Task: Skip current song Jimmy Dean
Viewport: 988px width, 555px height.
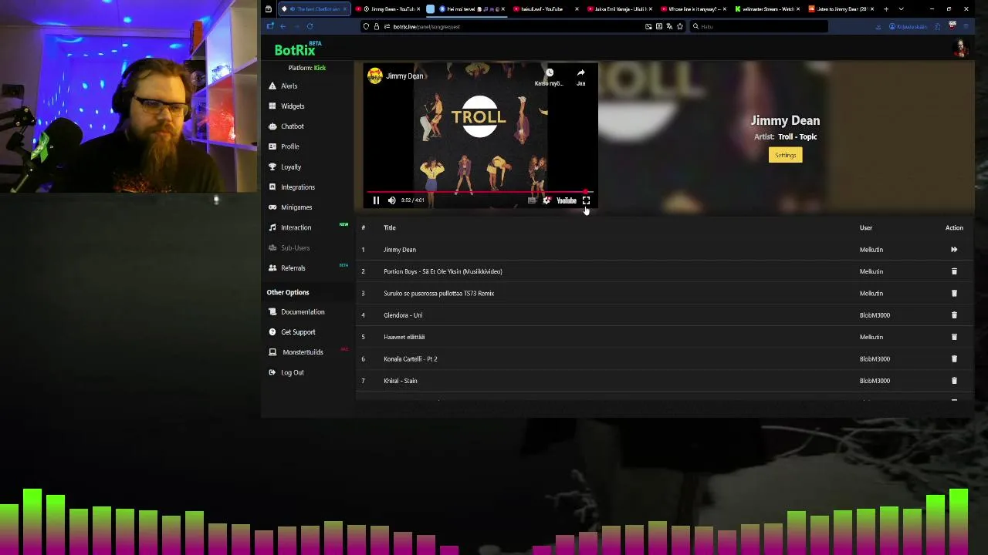Action: tap(954, 250)
